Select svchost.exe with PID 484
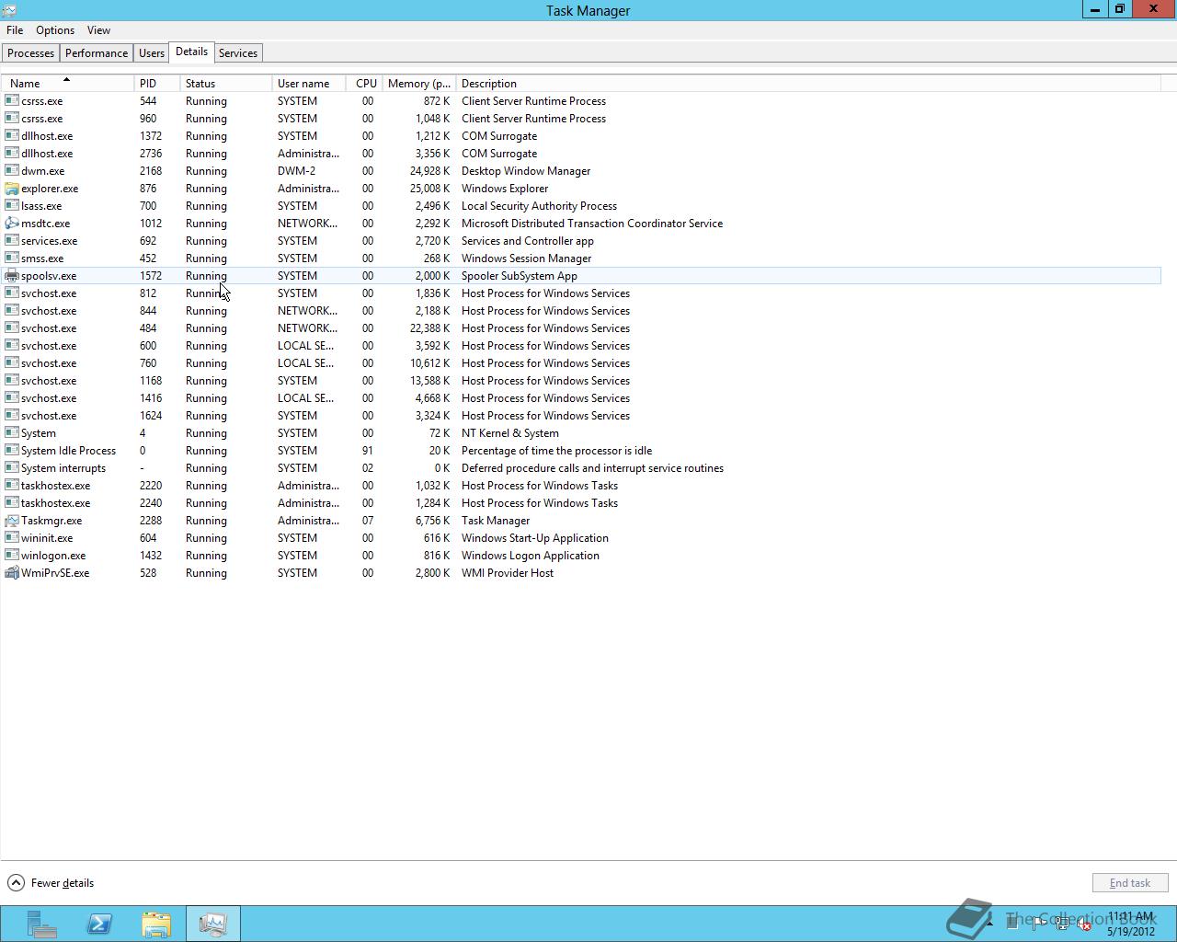1177x942 pixels. click(x=581, y=328)
